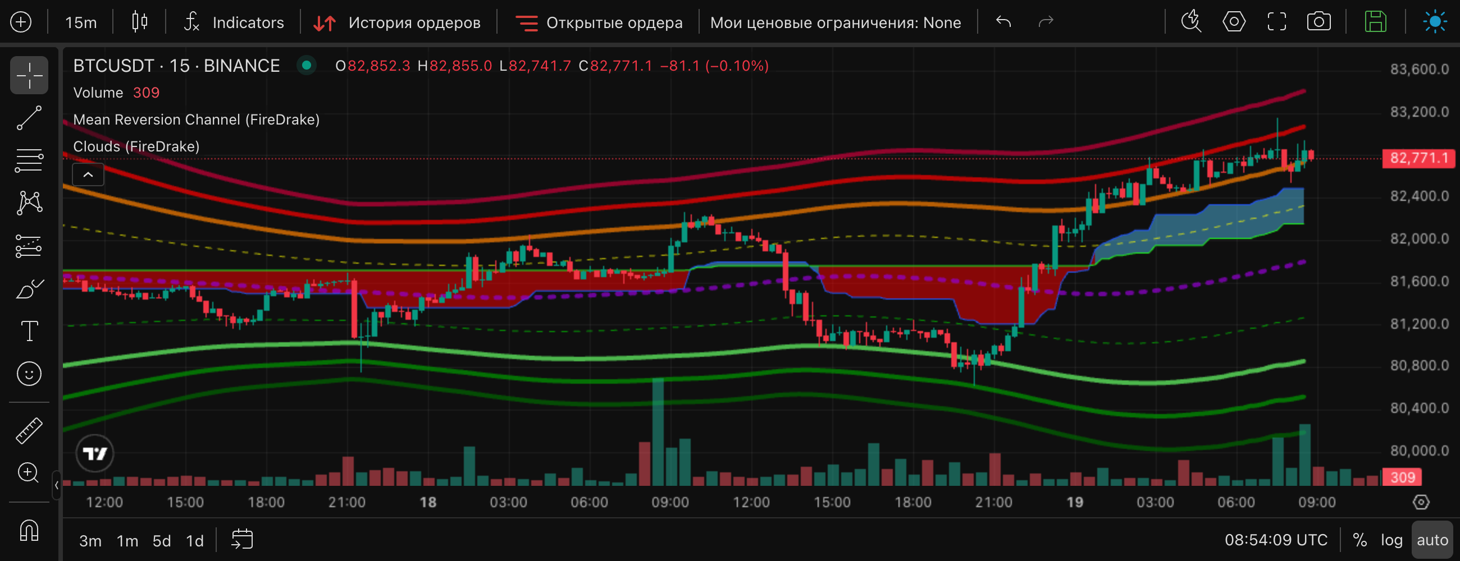Collapse the indicator legend chevron
This screenshot has width=1460, height=561.
coord(88,174)
